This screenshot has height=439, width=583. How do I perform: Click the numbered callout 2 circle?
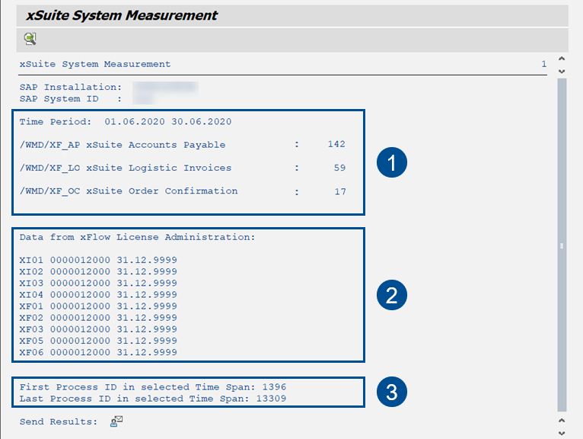click(x=392, y=295)
